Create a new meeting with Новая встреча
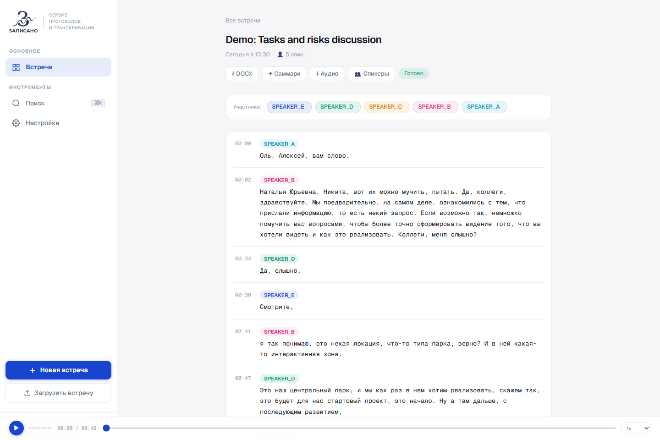Viewport: 660px width, 440px height. coord(58,370)
